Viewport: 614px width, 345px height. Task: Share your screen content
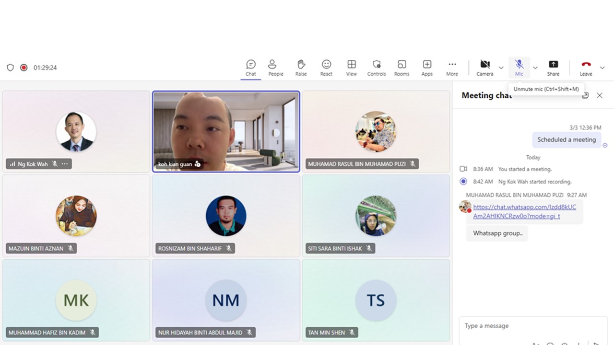(553, 68)
